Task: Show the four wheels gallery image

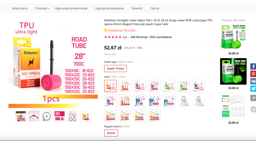Action: (72, 116)
